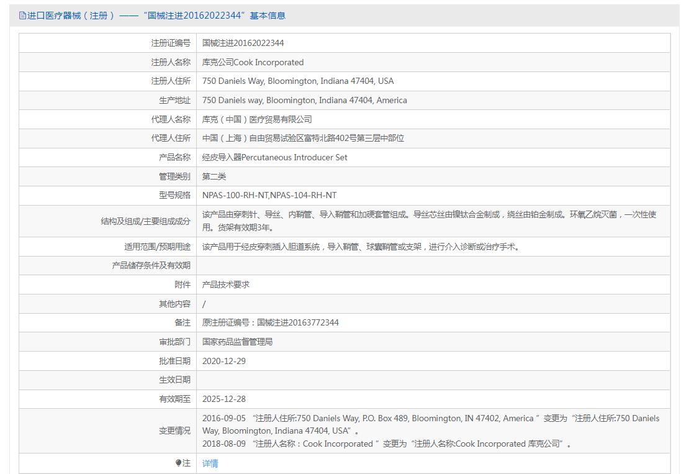The image size is (689, 474).
Task: Click the 附件 row label
Action: (182, 285)
